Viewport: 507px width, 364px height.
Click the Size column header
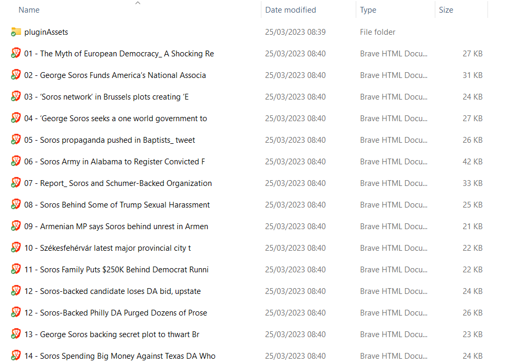[446, 10]
